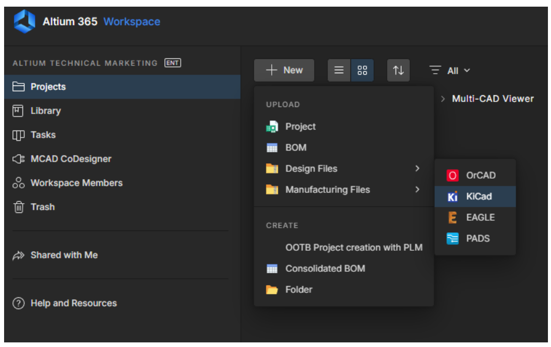Open the sort order icon button
The image size is (551, 347).
click(x=398, y=71)
